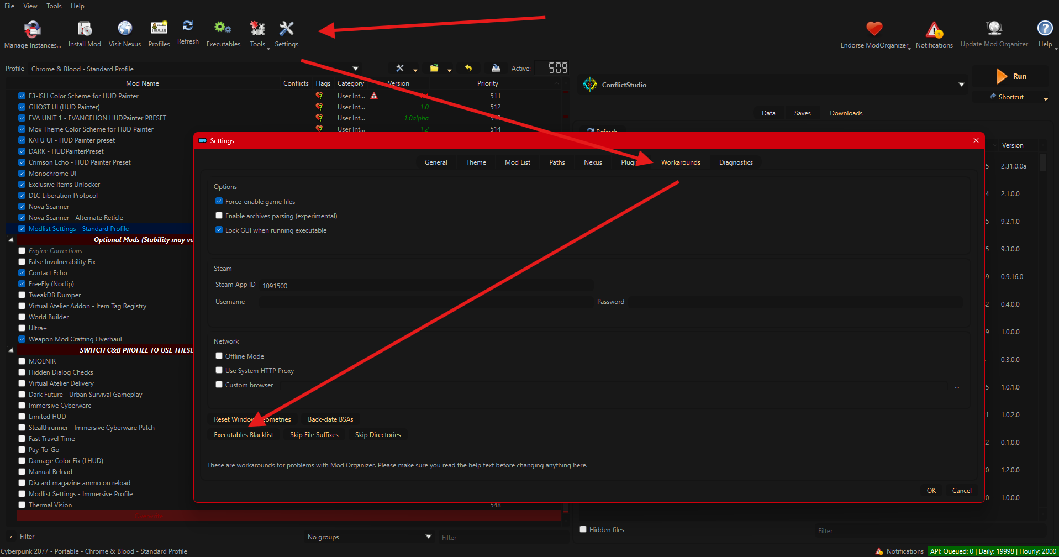Collapse the Optional Mods separator

(11, 240)
